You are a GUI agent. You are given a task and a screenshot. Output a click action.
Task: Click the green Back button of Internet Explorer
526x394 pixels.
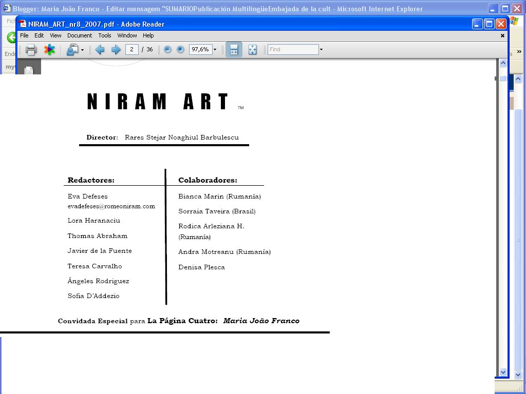coord(10,37)
